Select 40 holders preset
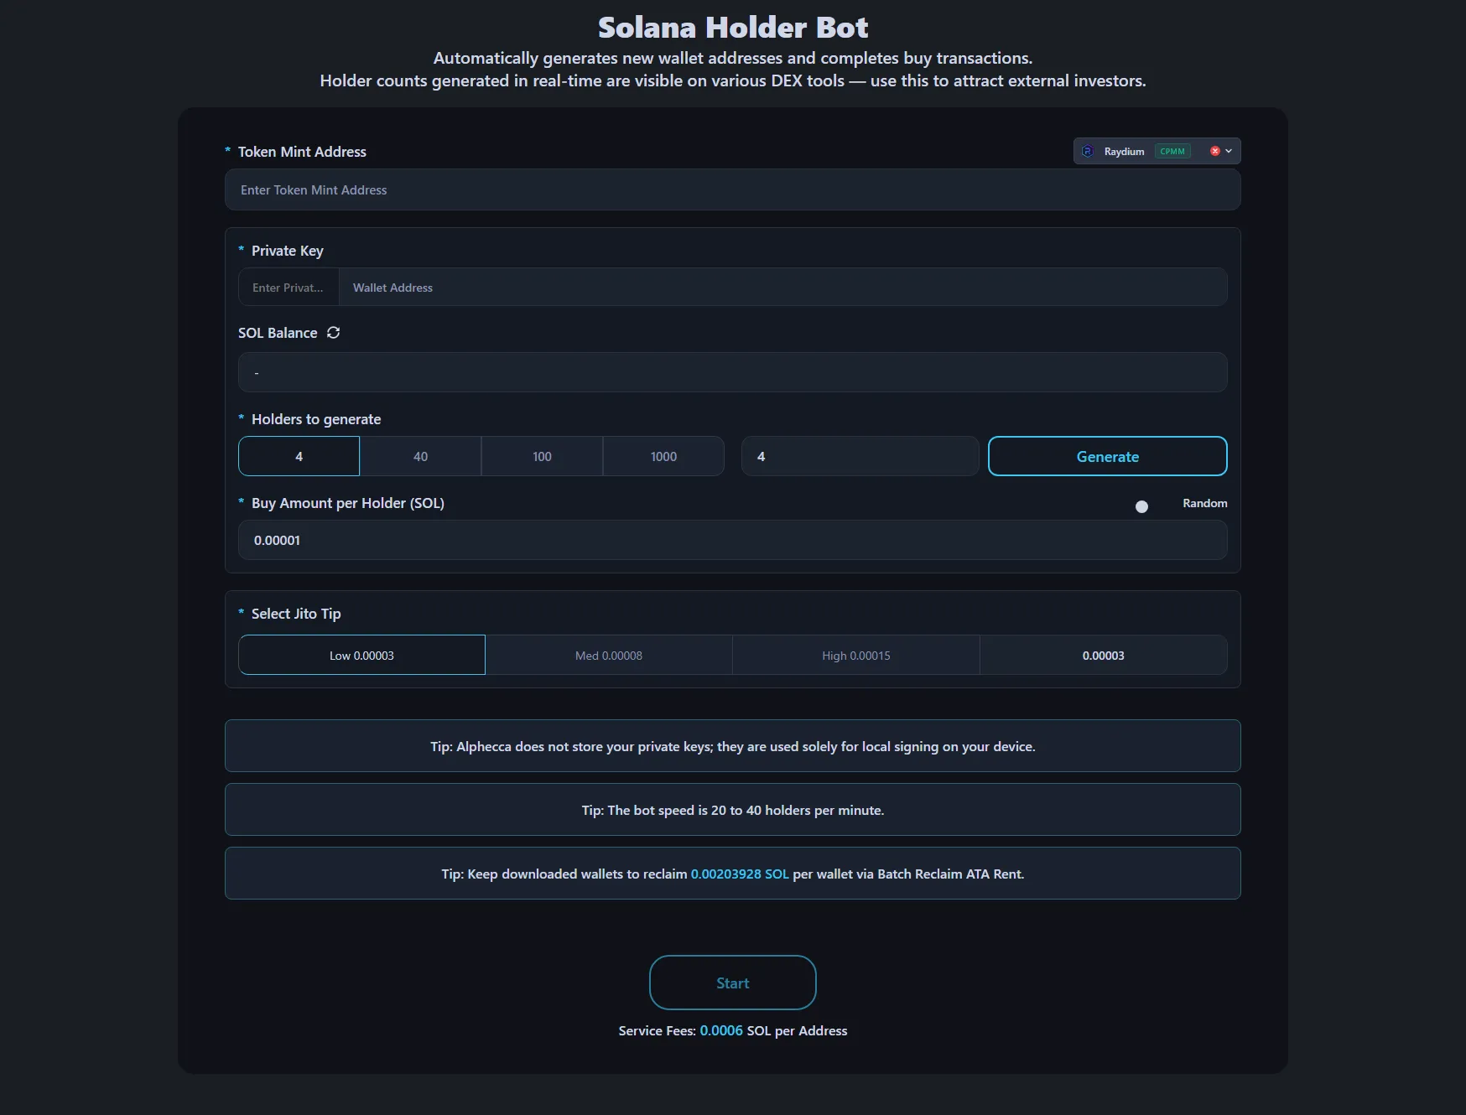 [x=420, y=457]
